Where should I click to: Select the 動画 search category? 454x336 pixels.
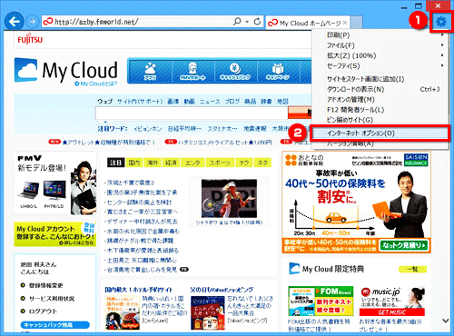pyautogui.click(x=190, y=102)
